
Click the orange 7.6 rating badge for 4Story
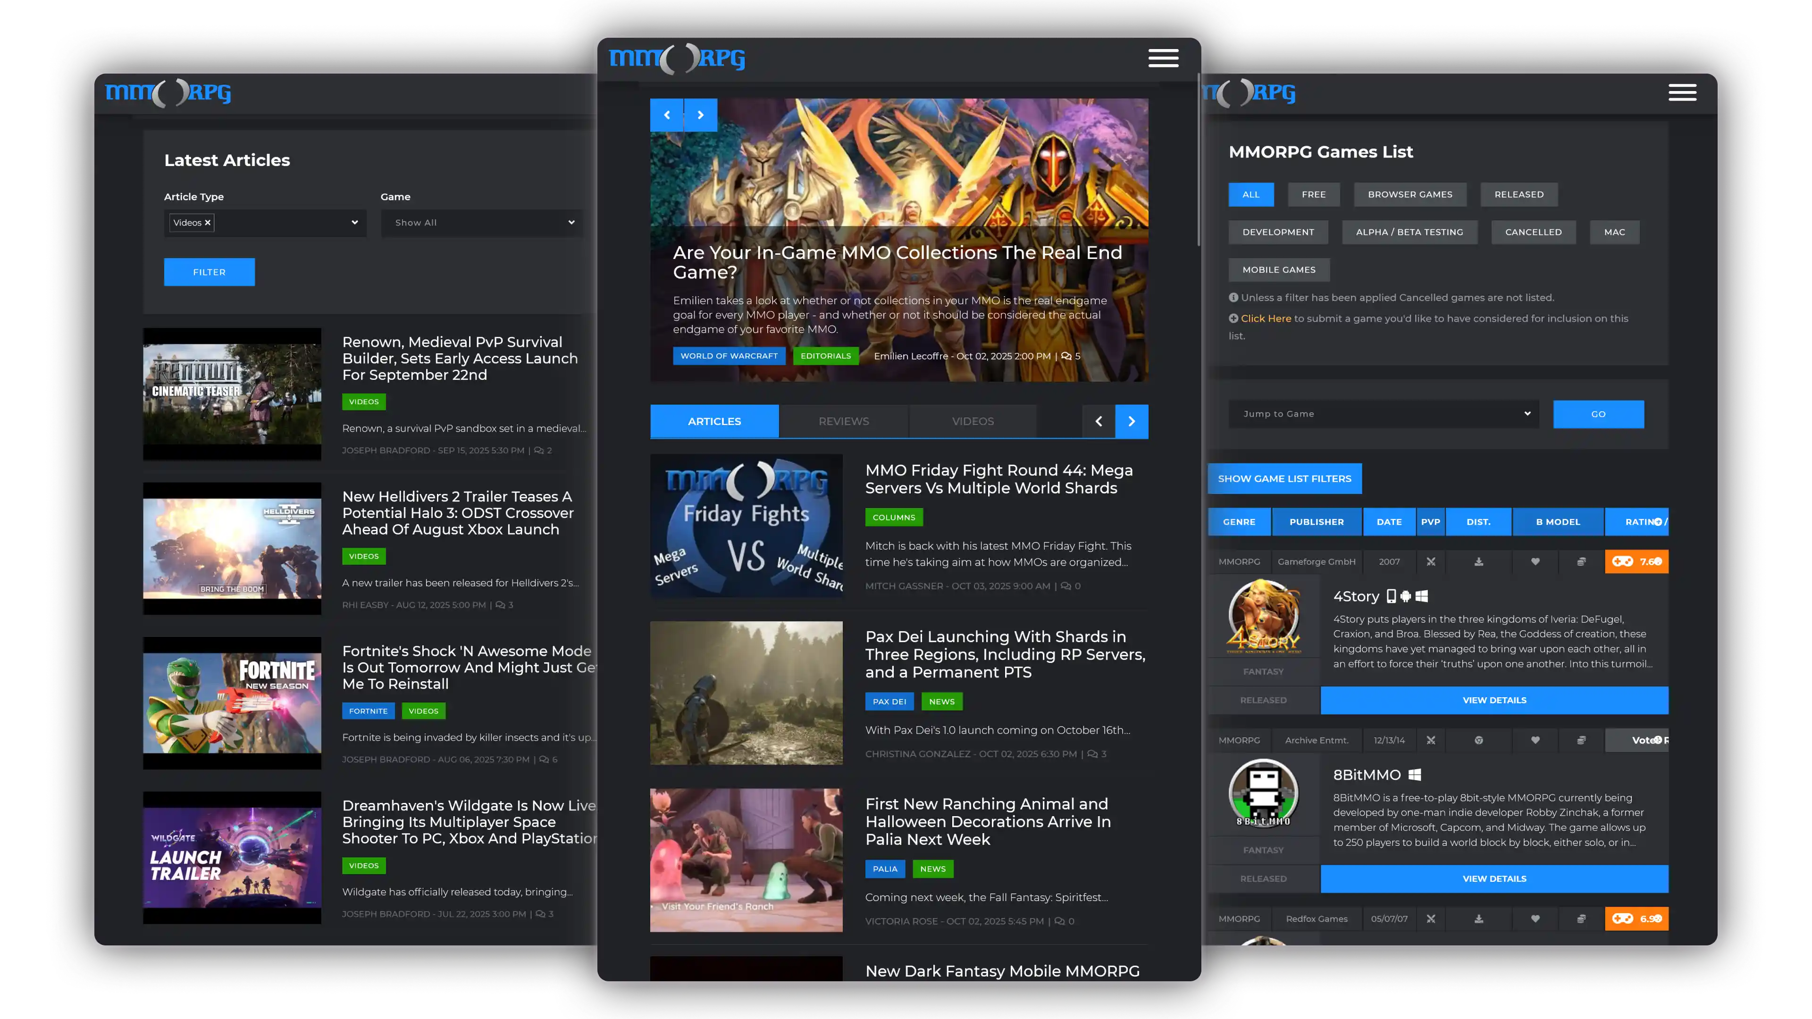(1637, 562)
